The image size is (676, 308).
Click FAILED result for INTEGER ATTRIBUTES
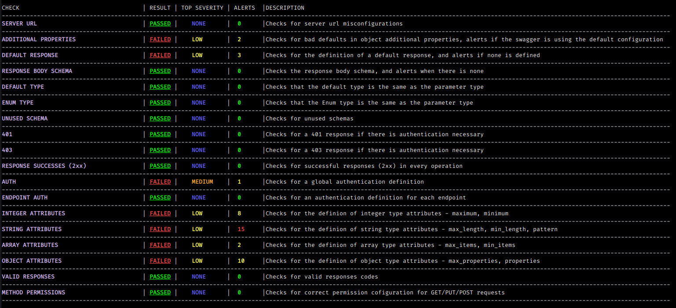(160, 214)
